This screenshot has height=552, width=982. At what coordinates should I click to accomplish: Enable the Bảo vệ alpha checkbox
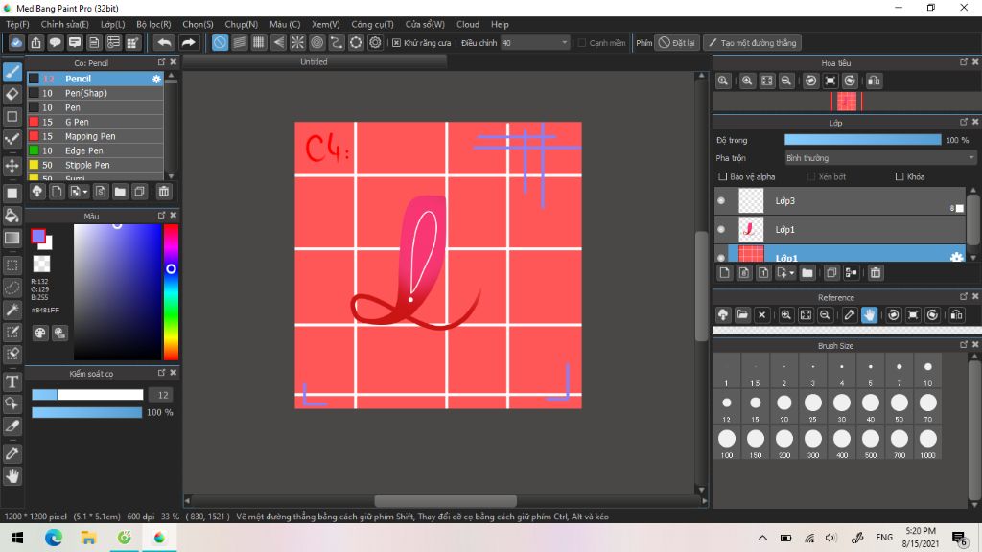coord(723,176)
